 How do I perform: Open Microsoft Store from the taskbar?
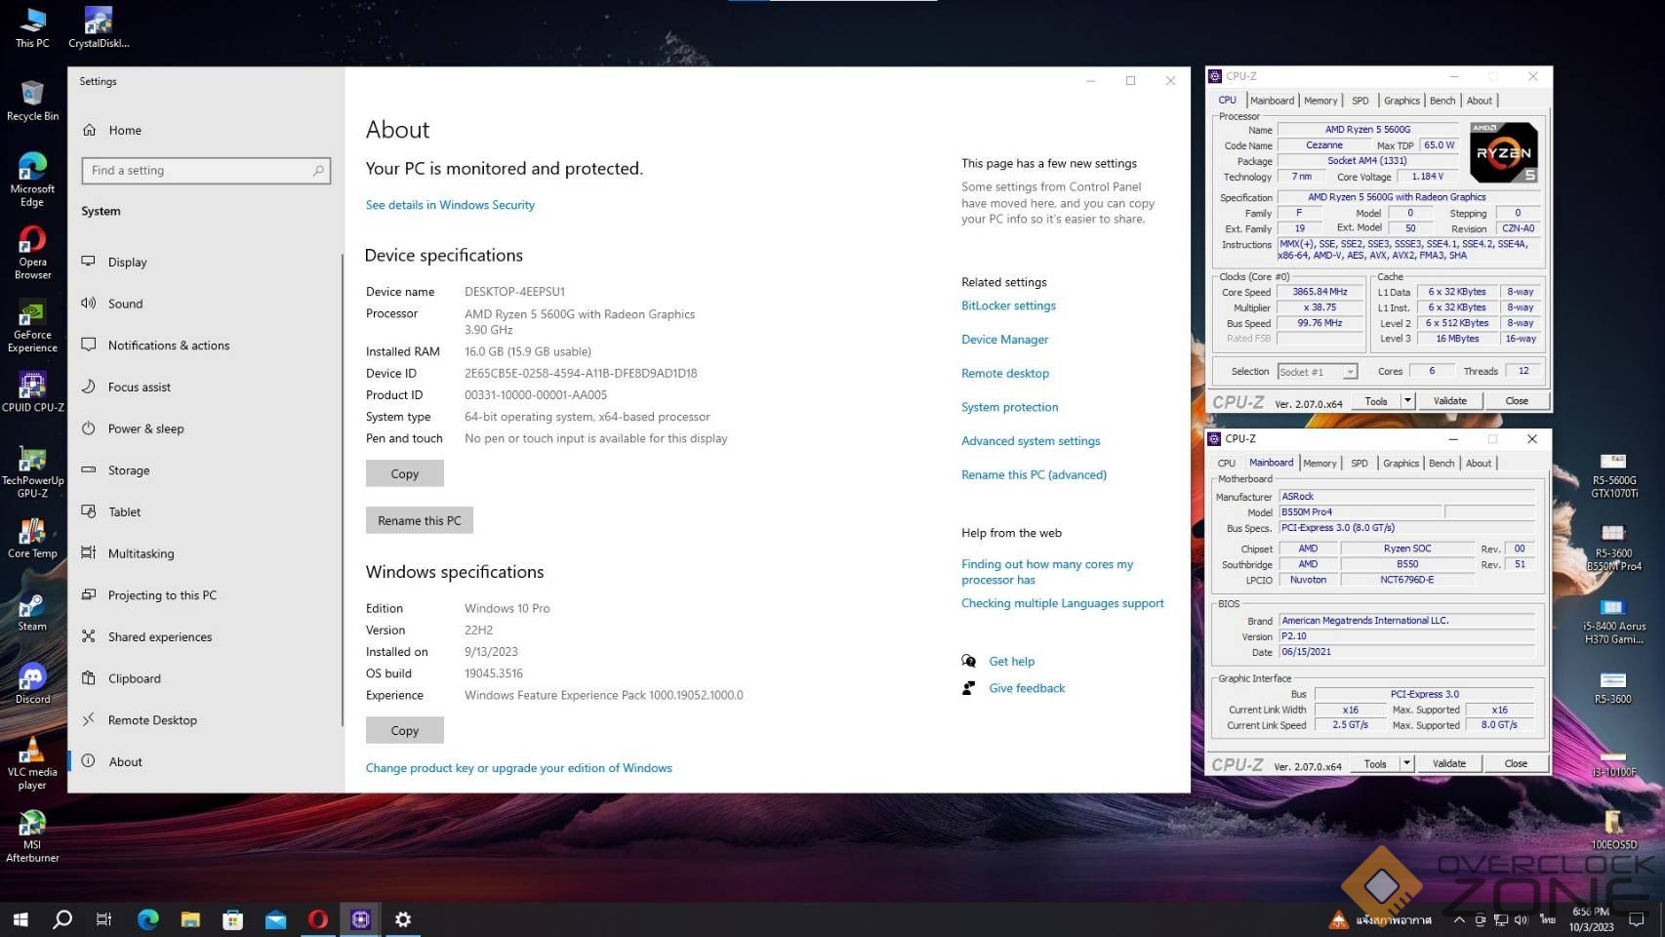(x=232, y=919)
